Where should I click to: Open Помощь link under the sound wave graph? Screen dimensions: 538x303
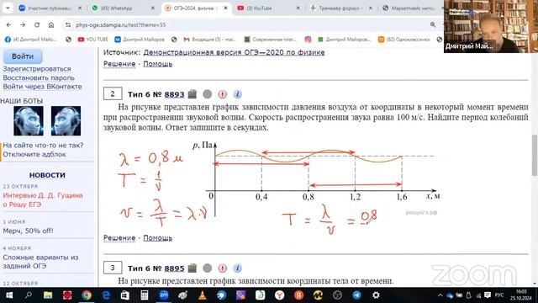point(157,237)
